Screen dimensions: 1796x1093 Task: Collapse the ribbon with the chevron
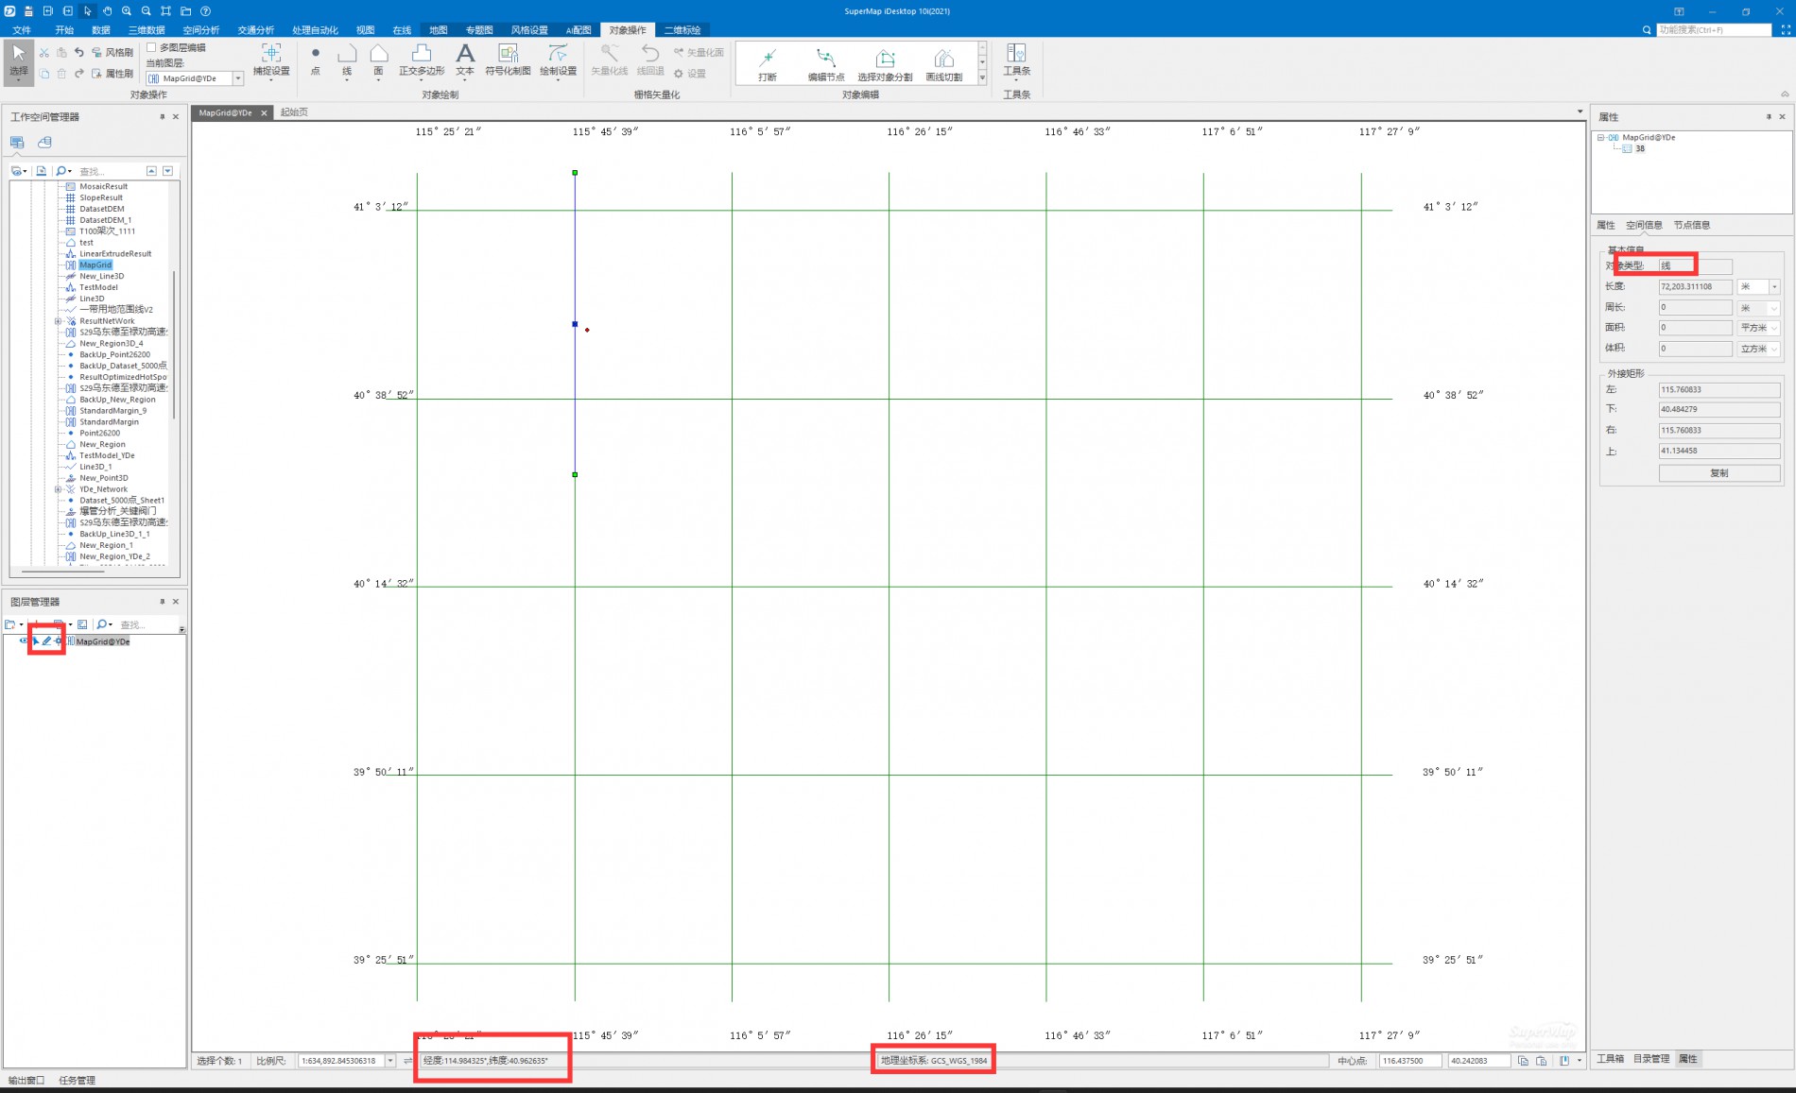click(x=1785, y=94)
